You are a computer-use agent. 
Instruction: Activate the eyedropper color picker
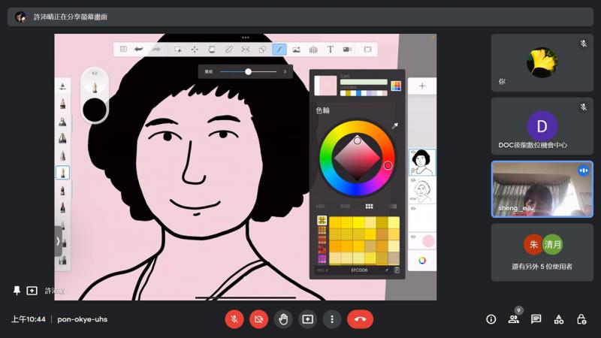tap(395, 125)
